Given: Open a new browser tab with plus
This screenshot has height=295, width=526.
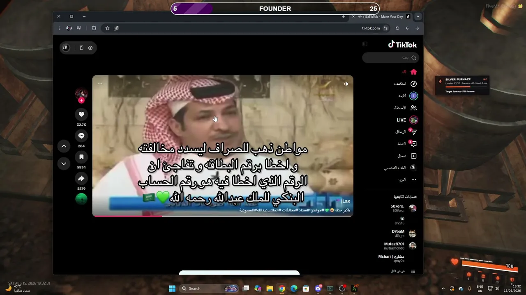Looking at the screenshot, I should pyautogui.click(x=344, y=16).
